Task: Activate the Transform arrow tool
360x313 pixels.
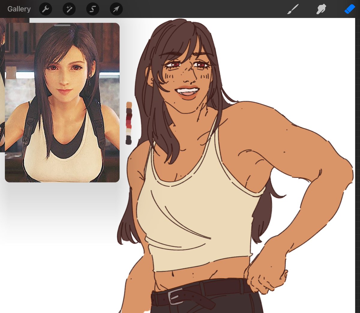Action: 116,9
